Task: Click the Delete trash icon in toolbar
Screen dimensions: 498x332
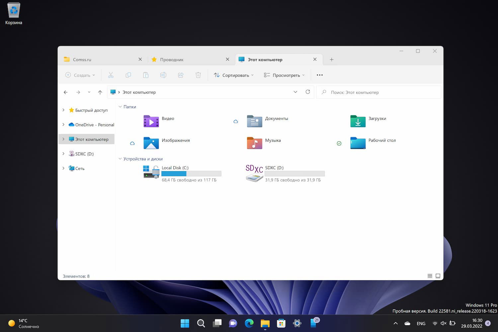Action: coord(198,75)
